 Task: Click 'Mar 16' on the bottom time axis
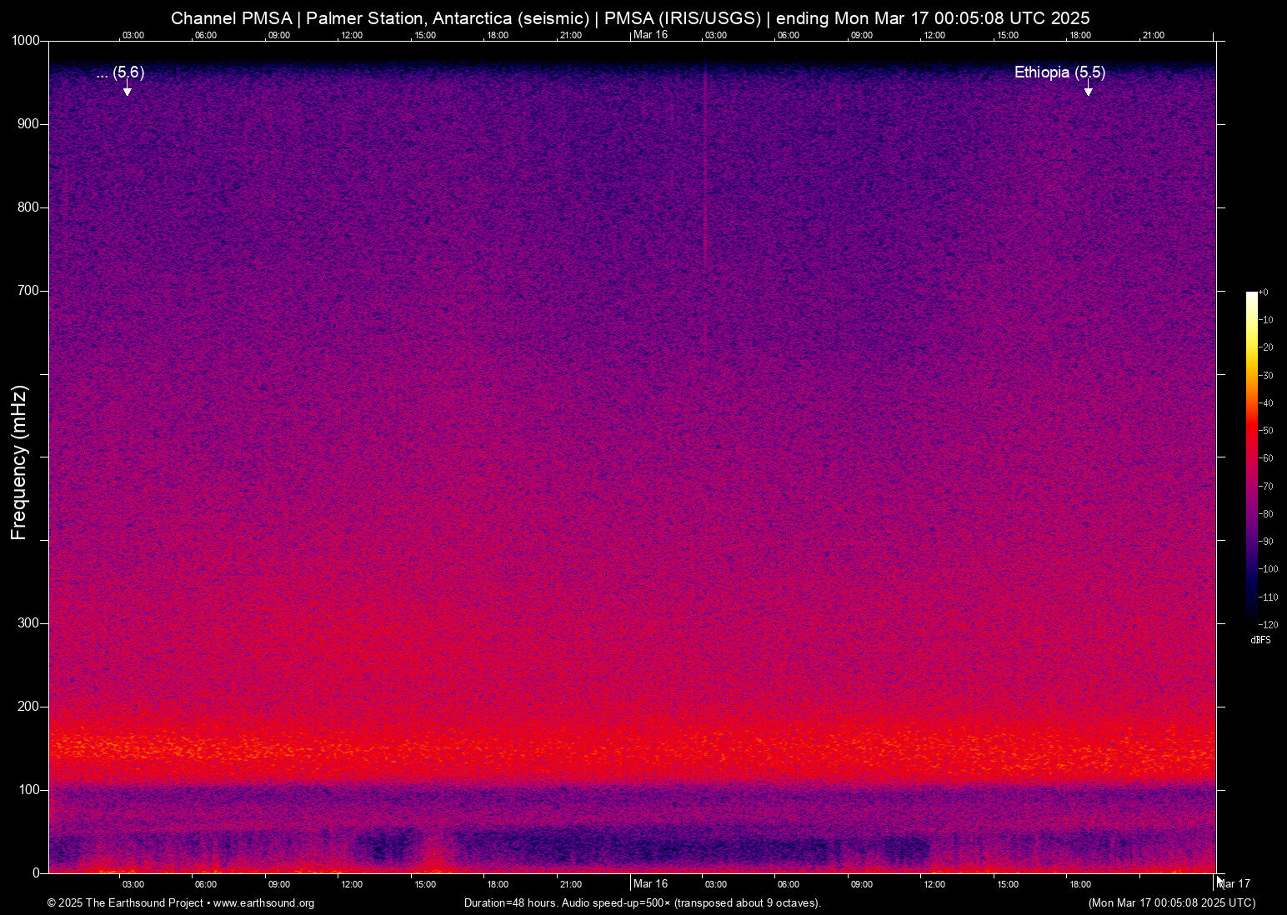[650, 884]
